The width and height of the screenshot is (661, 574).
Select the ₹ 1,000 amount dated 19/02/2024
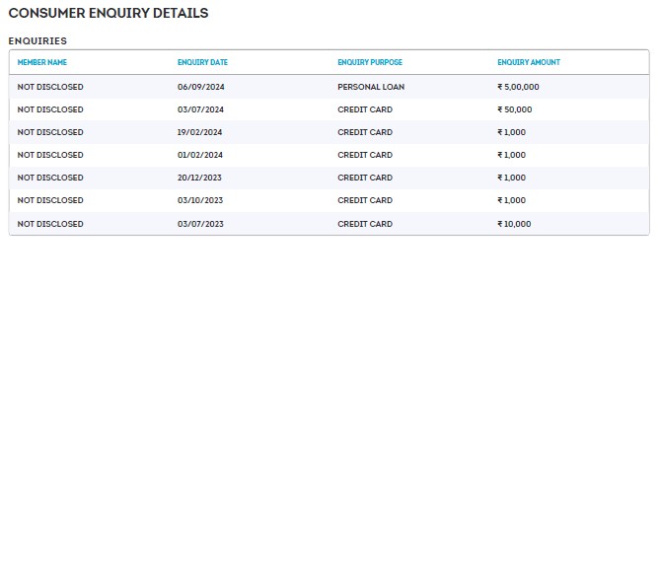click(512, 132)
